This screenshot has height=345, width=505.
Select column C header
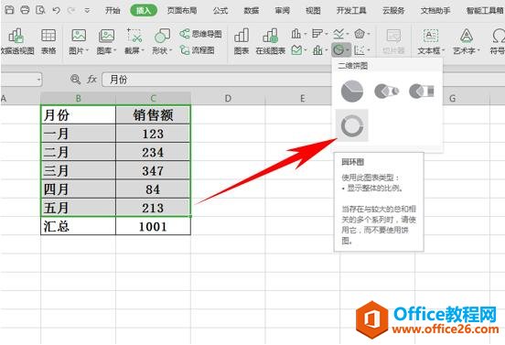coord(153,98)
